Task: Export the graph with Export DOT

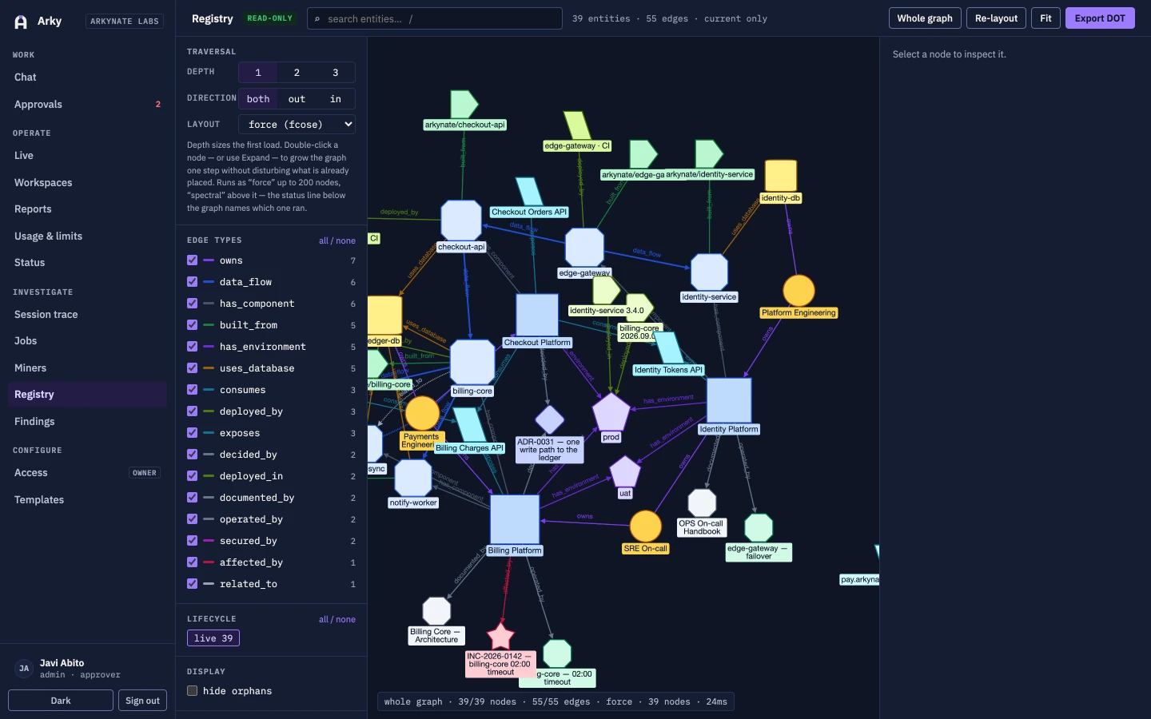Action: pyautogui.click(x=1100, y=18)
